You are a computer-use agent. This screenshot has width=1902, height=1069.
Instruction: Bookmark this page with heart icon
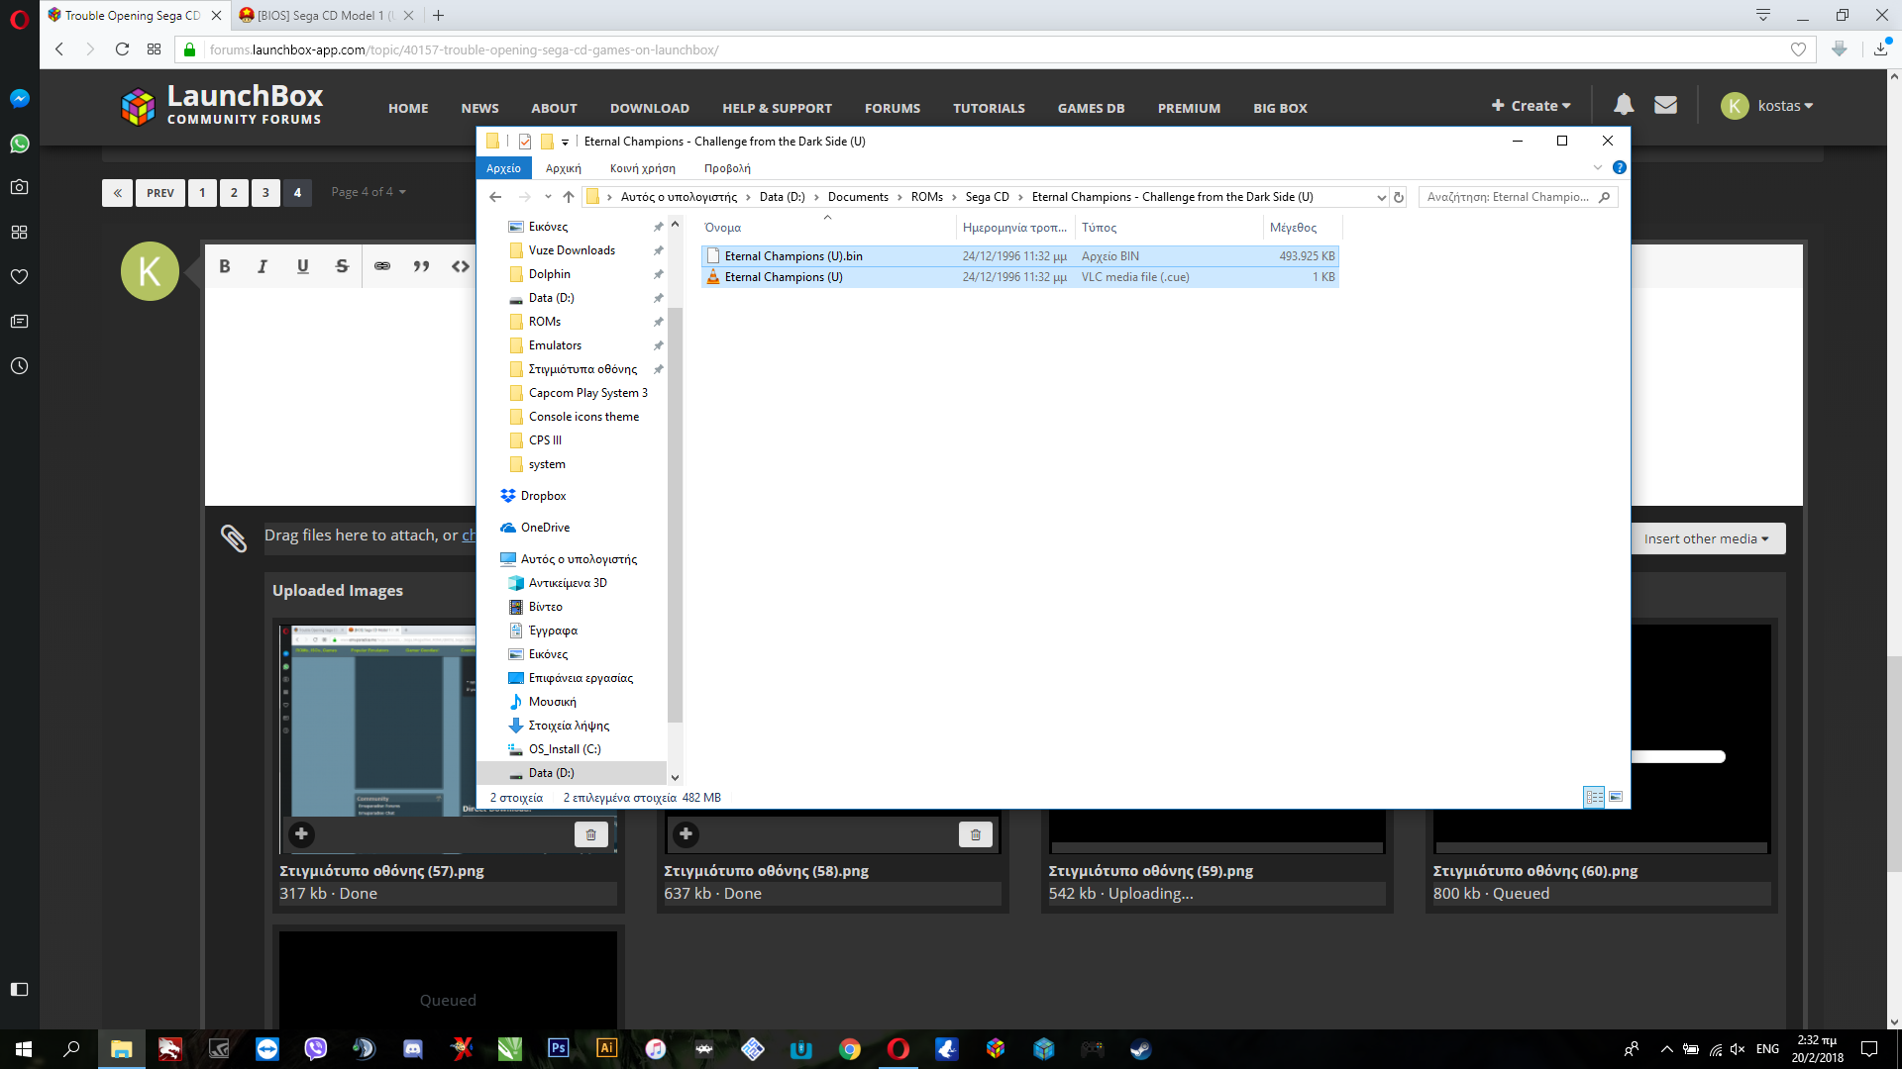(x=1798, y=49)
